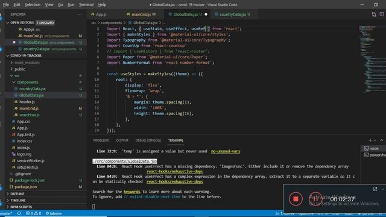The image size is (386, 217).
Task: Open the PROBLEMS panel tab
Action: point(101,140)
